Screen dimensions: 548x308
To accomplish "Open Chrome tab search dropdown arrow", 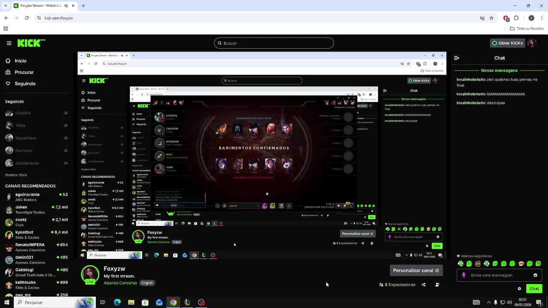I will pyautogui.click(x=6, y=6).
